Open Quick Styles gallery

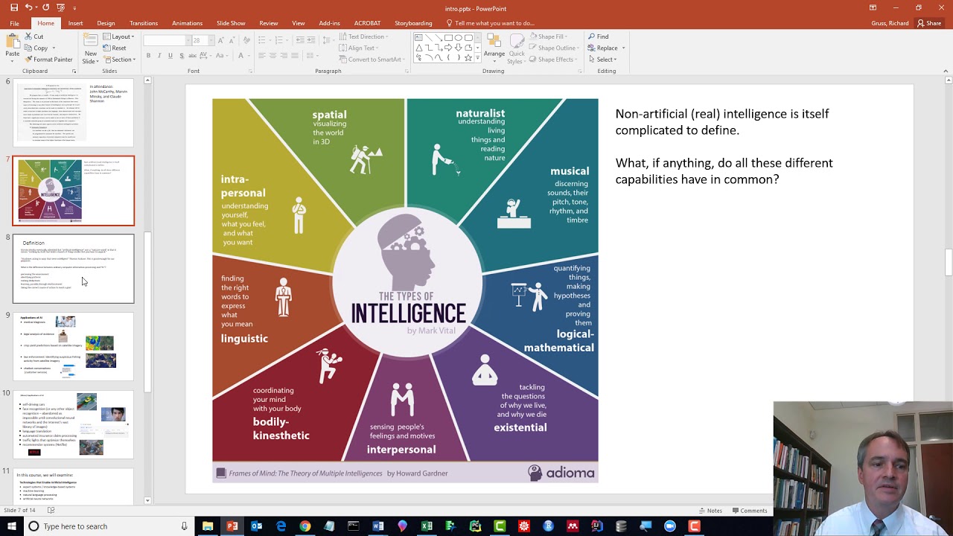tap(516, 49)
